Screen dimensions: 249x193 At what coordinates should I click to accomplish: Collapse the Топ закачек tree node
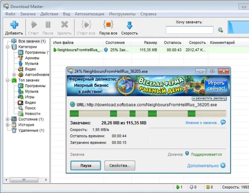click(7, 80)
